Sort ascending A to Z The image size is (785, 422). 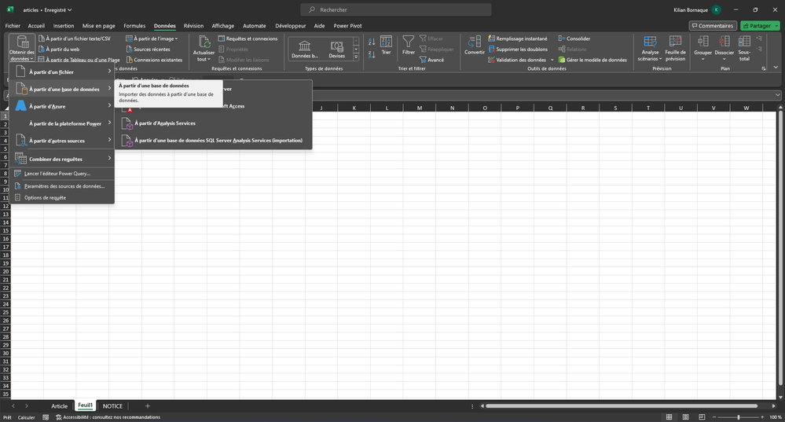pyautogui.click(x=372, y=42)
